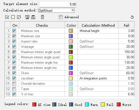
Task: Toggle the Maximum size check
Action: 14,36
